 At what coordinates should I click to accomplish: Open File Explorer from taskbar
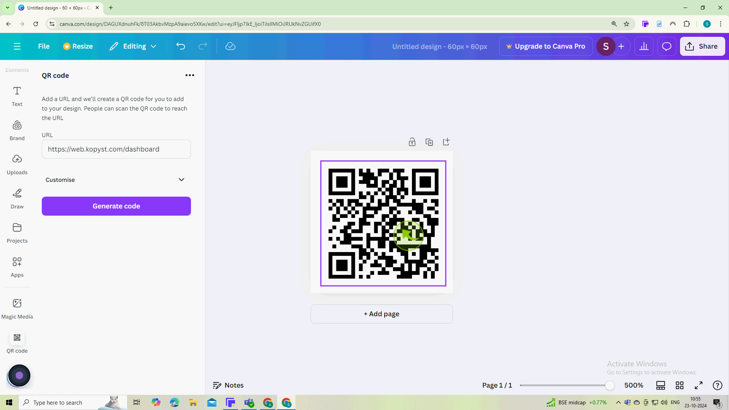coord(193,402)
